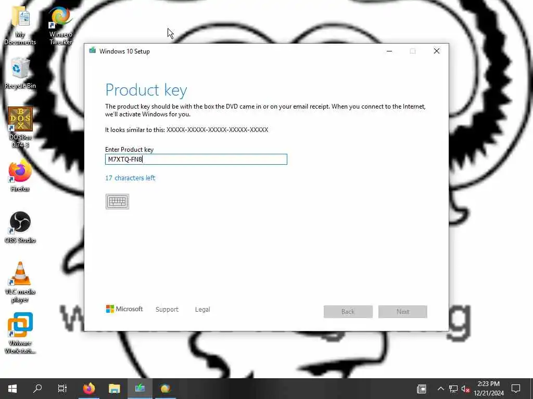Click the network tray icon

tap(453, 389)
